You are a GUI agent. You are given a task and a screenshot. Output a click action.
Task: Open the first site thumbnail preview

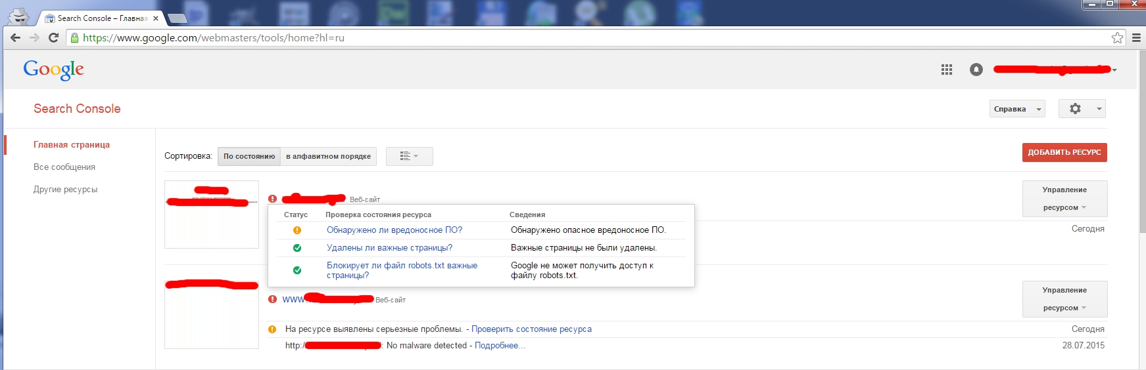(x=212, y=215)
